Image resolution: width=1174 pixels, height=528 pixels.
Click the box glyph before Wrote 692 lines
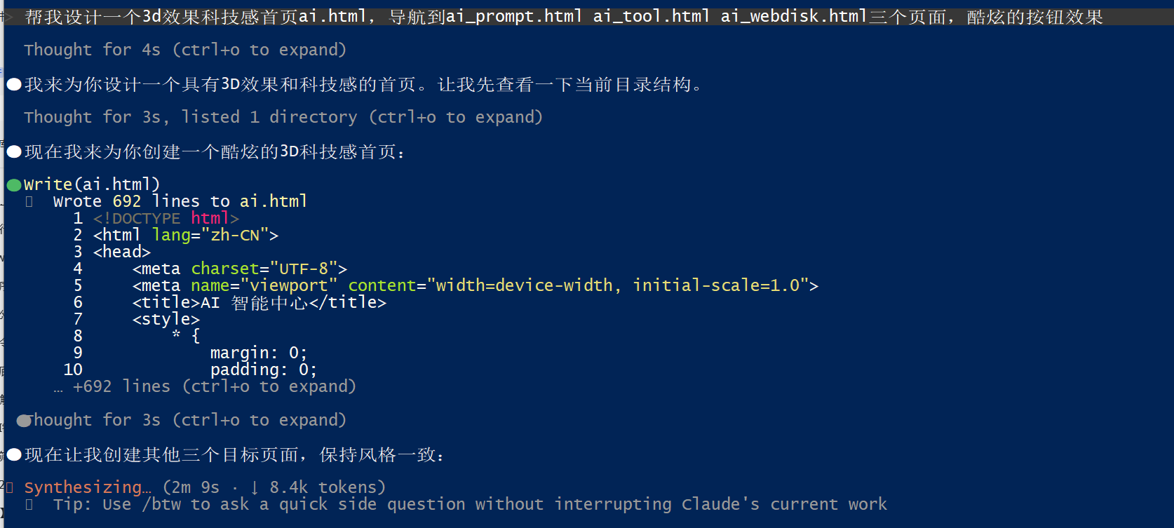tap(29, 202)
